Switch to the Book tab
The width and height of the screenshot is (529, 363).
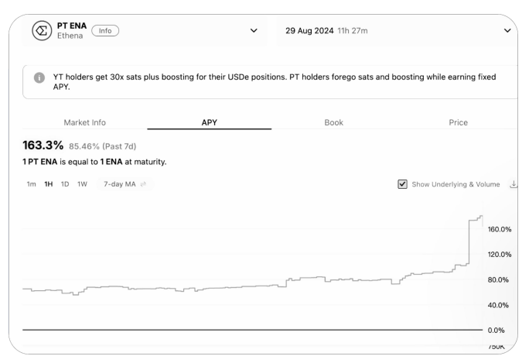tap(333, 122)
